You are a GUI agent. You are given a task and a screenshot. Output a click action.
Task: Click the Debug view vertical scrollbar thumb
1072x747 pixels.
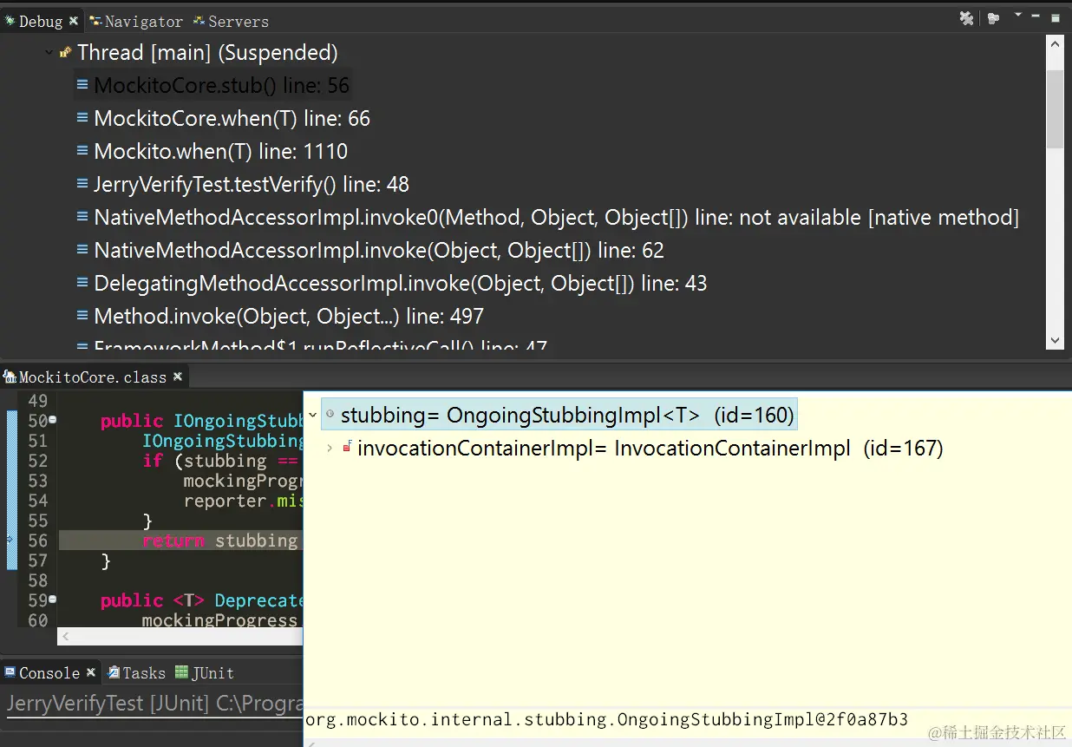(1055, 109)
